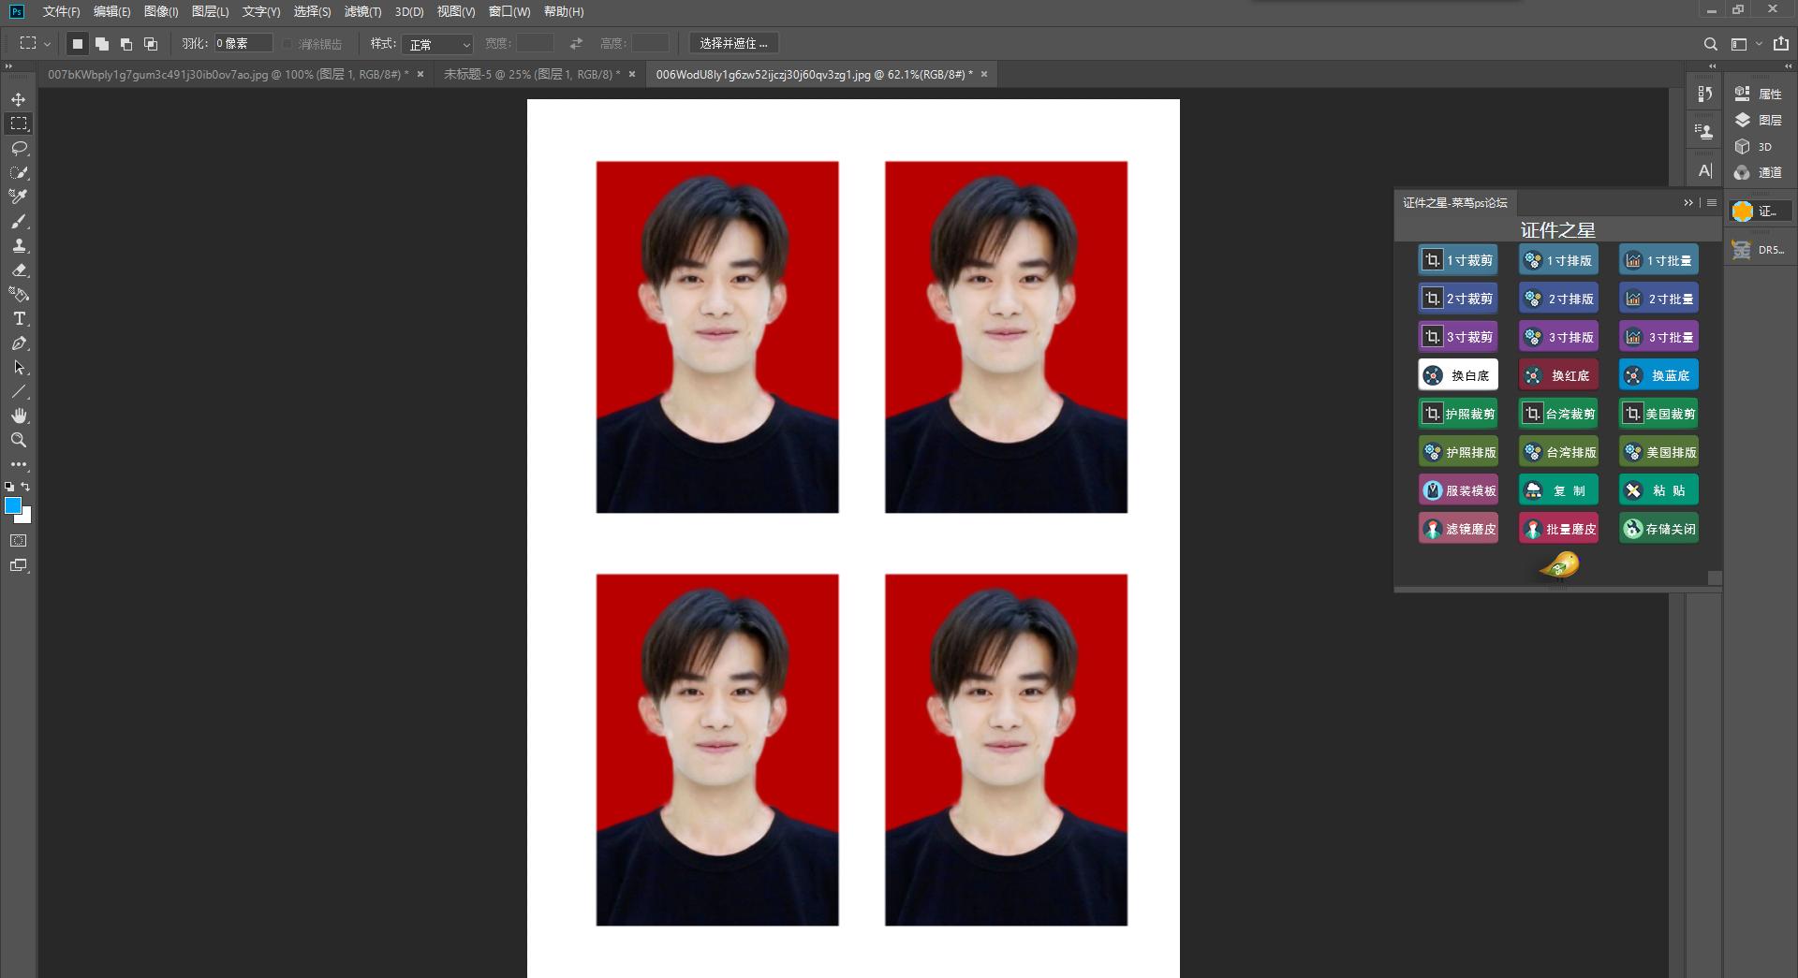Switch to the 未标题-5 document tab
1798x978 pixels.
pos(524,74)
